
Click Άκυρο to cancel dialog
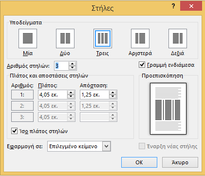180,162
